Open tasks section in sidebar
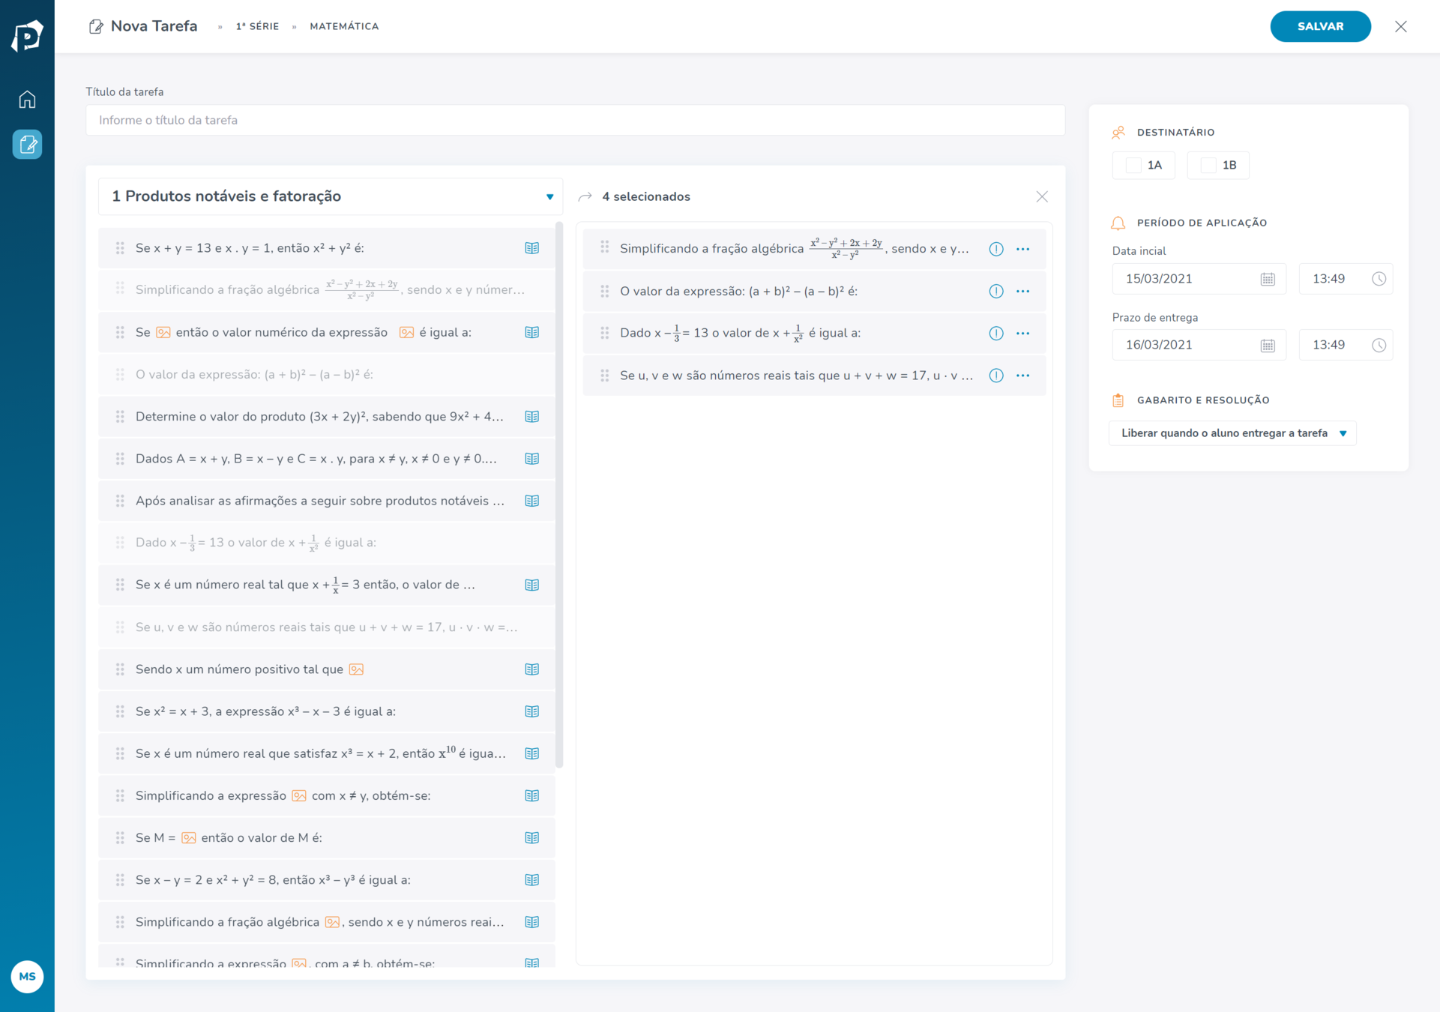Screen dimensions: 1440x1012 [x=27, y=144]
